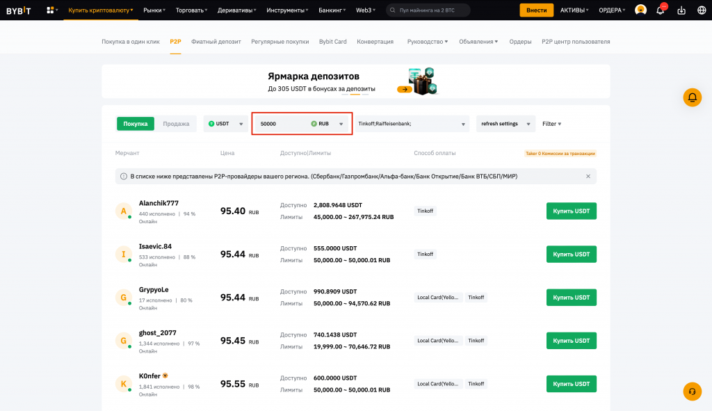Click GrypyoLe's Local Card payment tag

pos(438,298)
